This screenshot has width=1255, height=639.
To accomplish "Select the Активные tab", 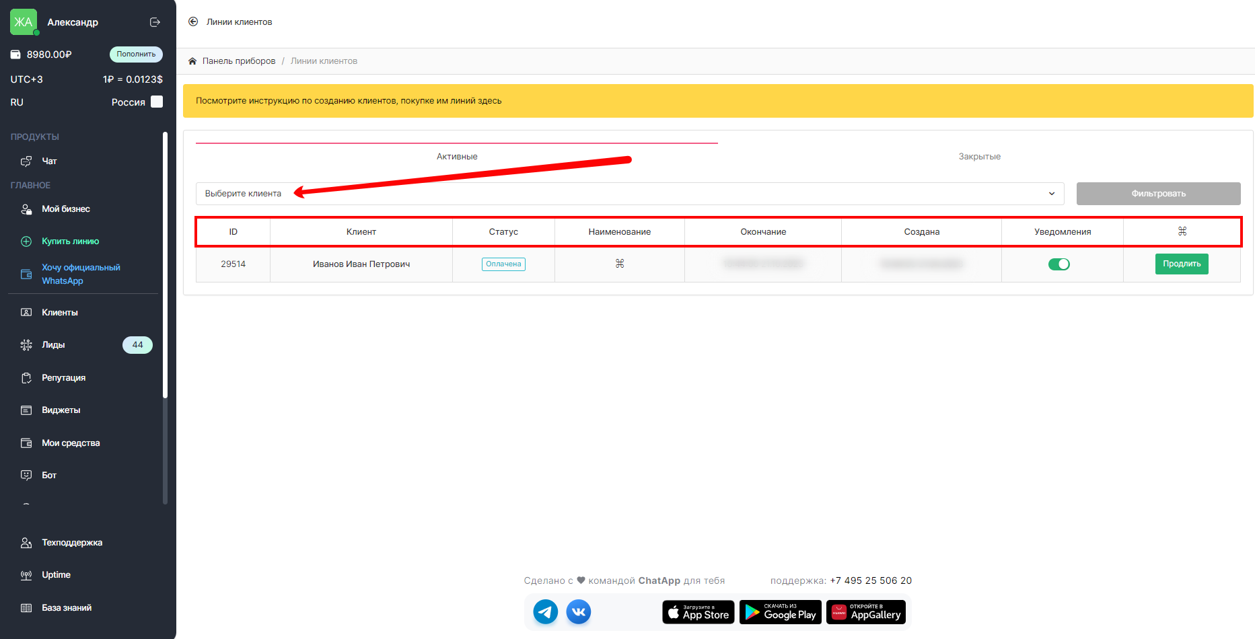I will tap(457, 157).
